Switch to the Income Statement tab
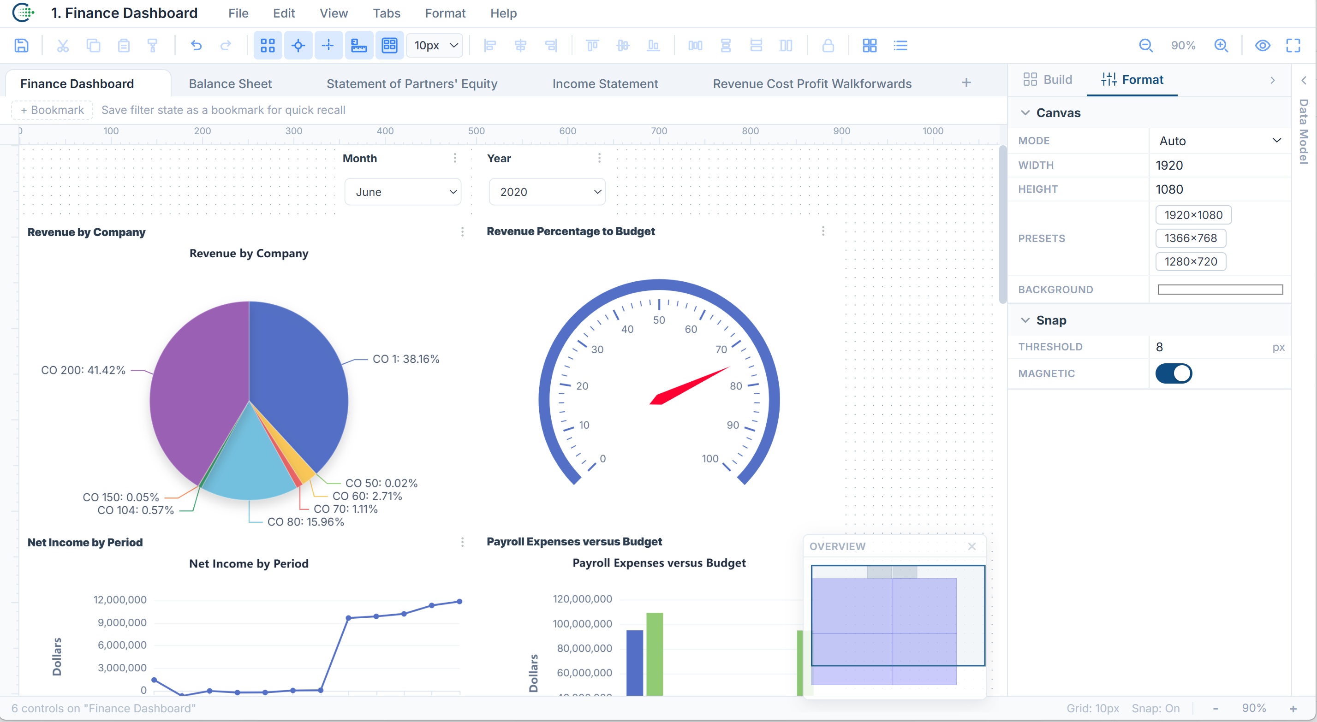 (x=605, y=83)
